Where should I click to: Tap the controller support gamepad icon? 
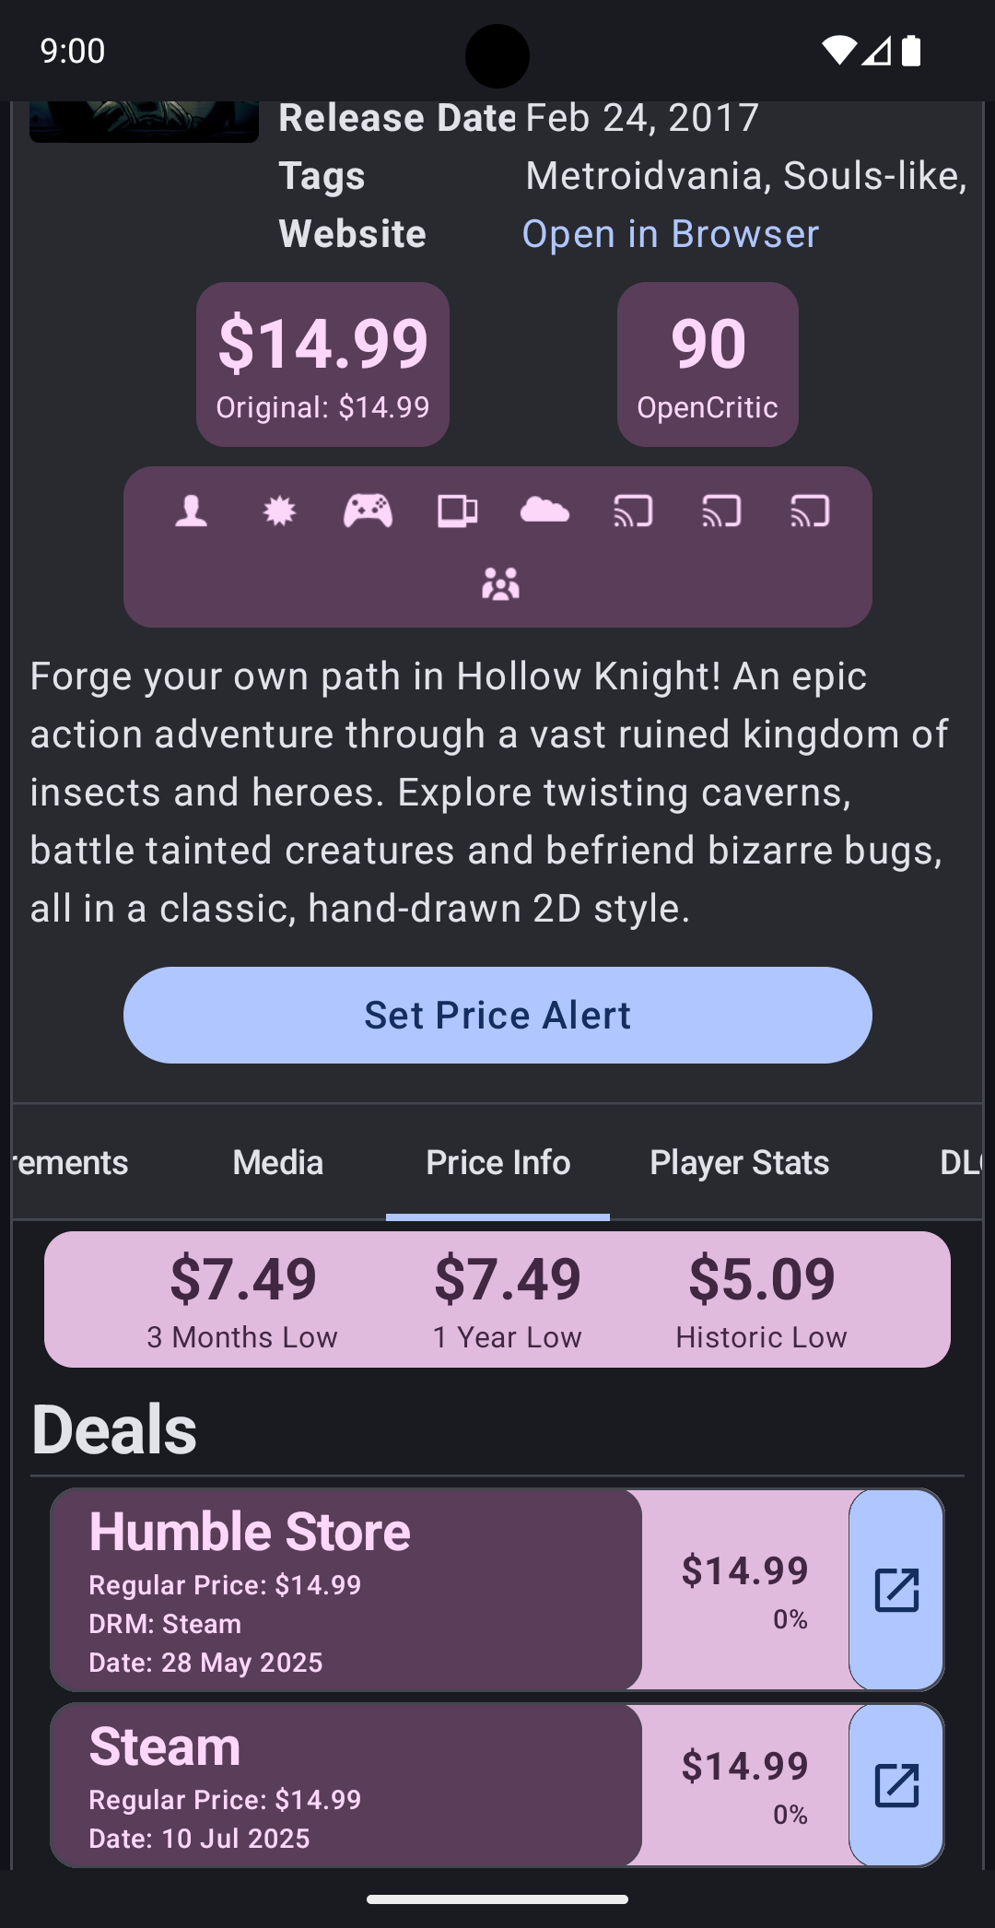click(368, 511)
